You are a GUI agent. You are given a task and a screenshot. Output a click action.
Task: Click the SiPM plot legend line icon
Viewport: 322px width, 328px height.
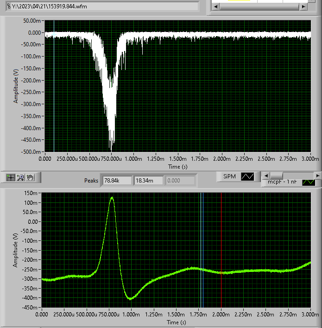coord(247,177)
